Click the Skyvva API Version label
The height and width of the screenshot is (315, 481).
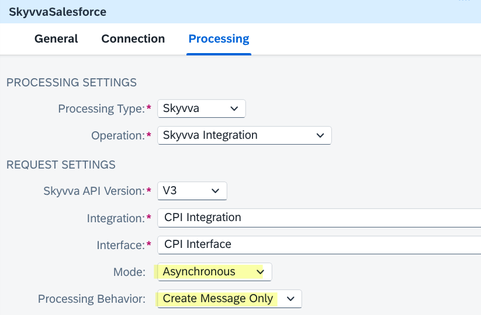coord(94,191)
